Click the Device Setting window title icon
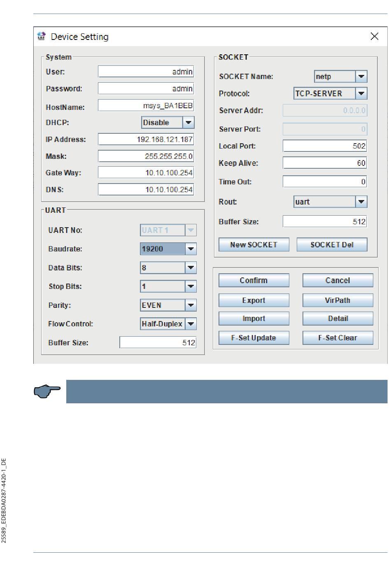The image size is (391, 577). pos(41,36)
